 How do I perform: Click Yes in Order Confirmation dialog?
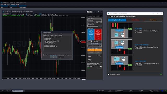[53, 57]
